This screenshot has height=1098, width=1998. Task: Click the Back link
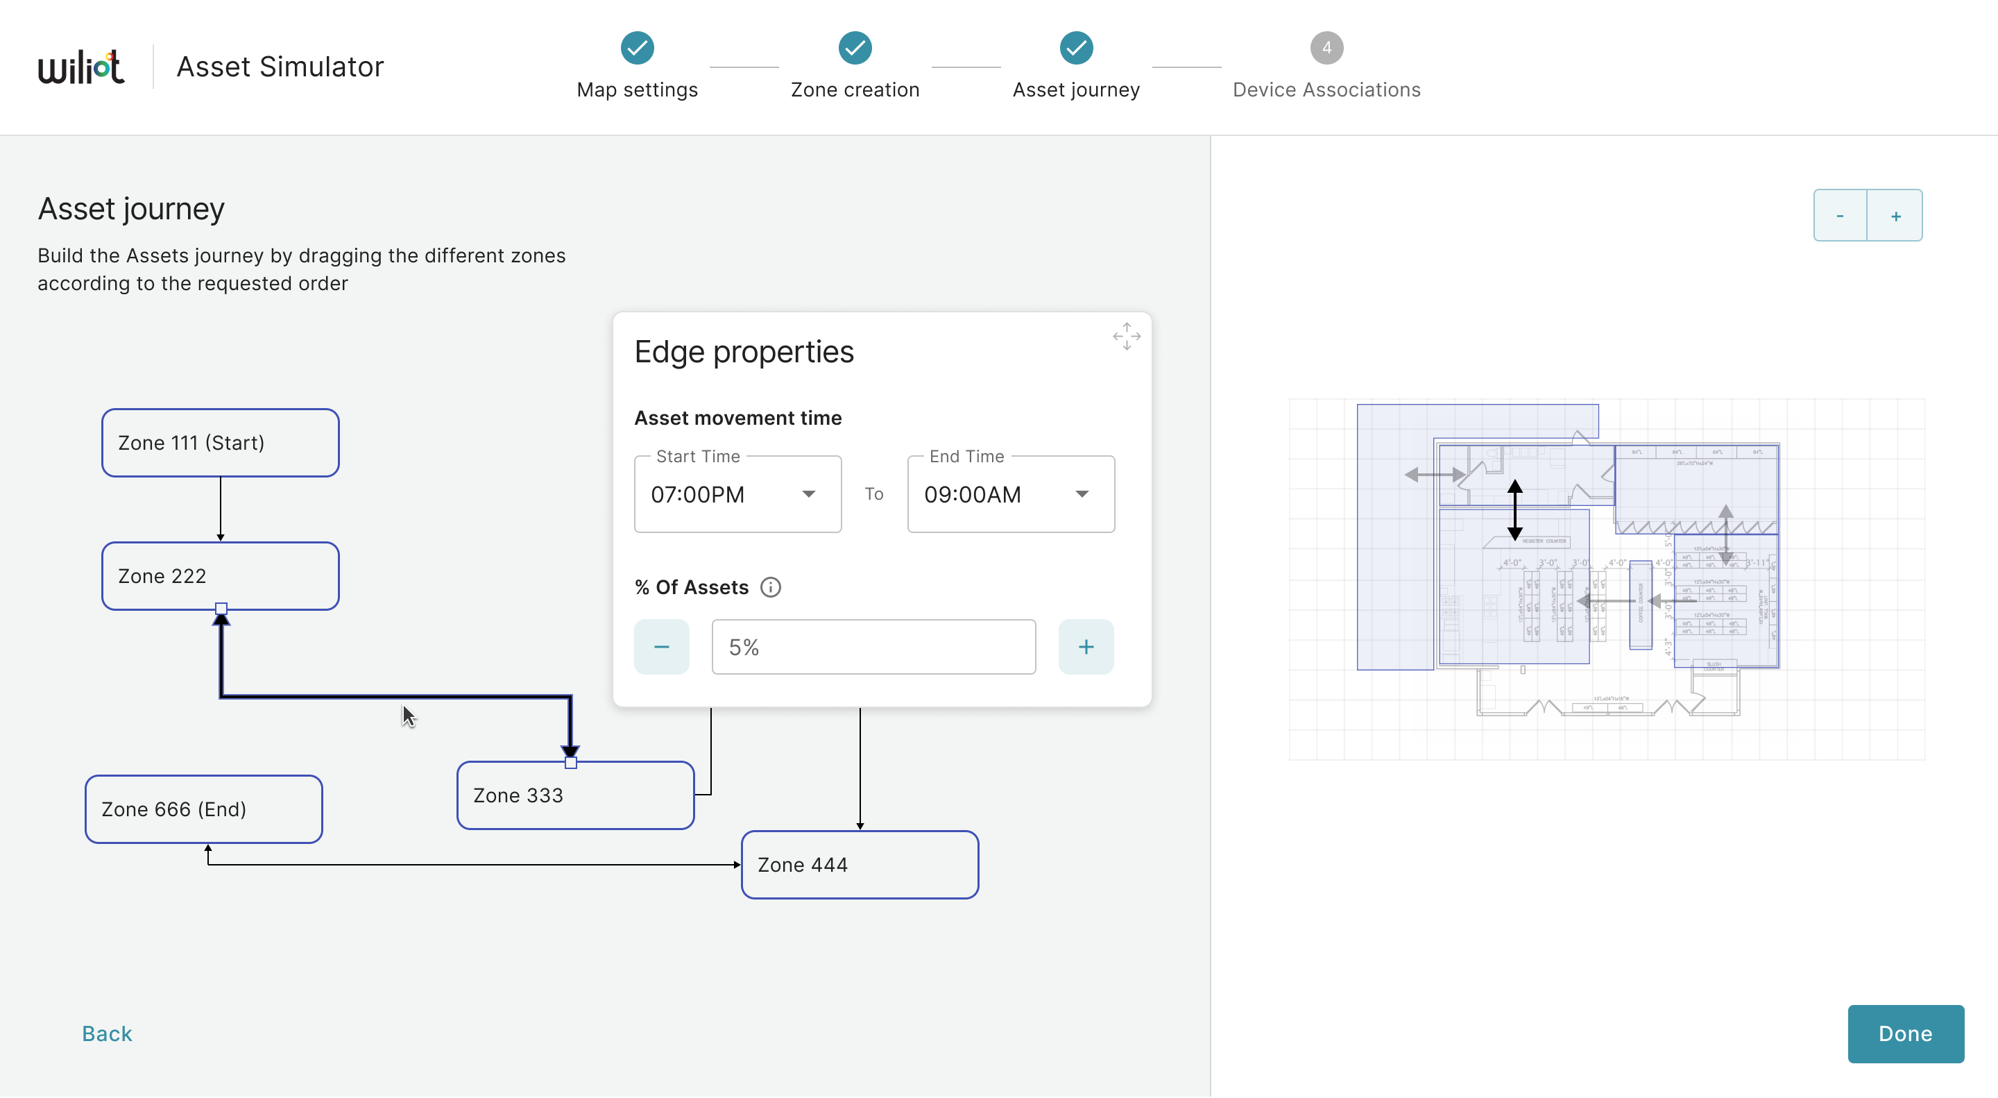point(107,1033)
